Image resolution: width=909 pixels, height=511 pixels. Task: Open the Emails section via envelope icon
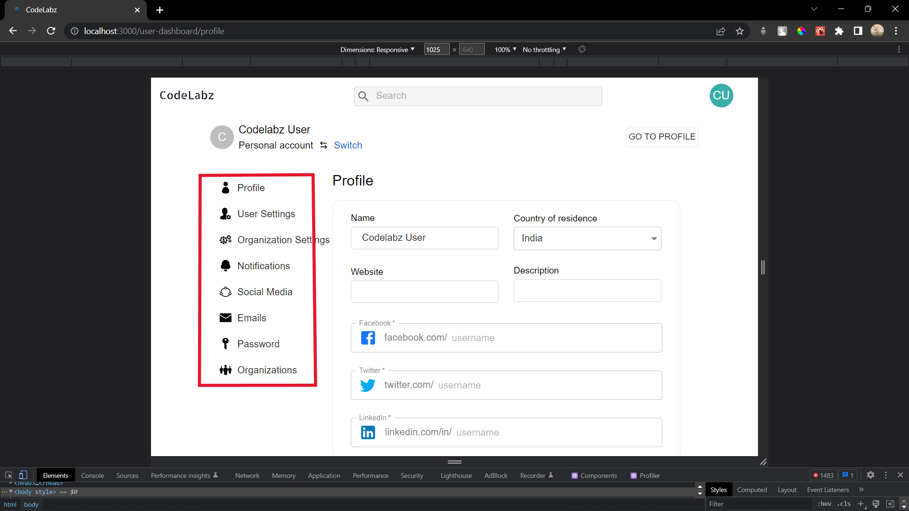[225, 317]
